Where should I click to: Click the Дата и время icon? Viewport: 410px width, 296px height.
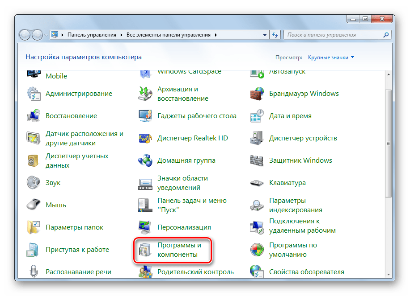(x=258, y=116)
